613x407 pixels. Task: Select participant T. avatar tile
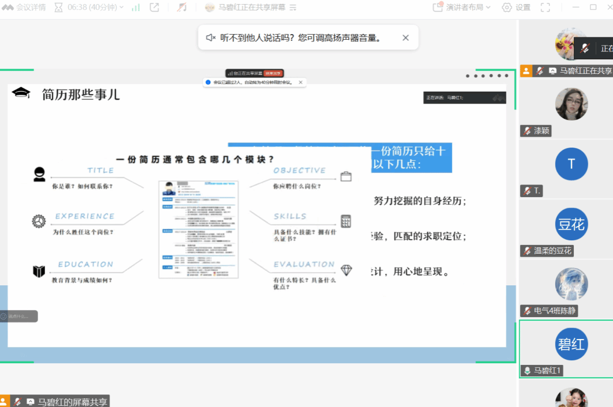[571, 164]
